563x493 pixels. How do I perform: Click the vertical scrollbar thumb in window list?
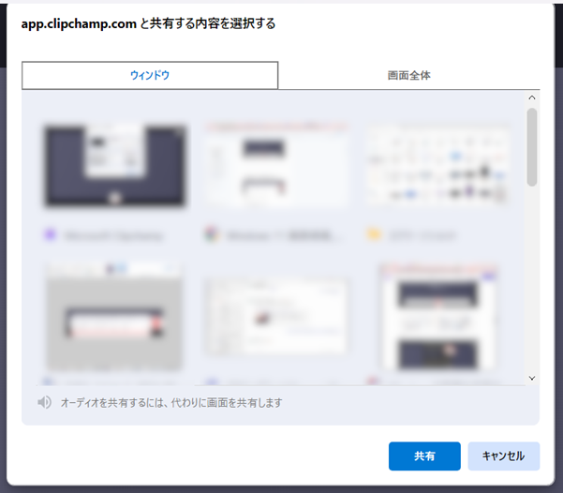click(x=532, y=147)
